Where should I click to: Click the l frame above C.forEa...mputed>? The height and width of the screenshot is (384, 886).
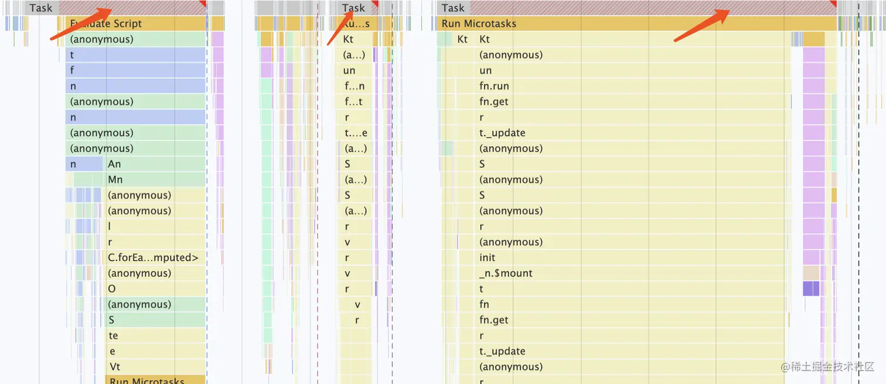coord(155,227)
